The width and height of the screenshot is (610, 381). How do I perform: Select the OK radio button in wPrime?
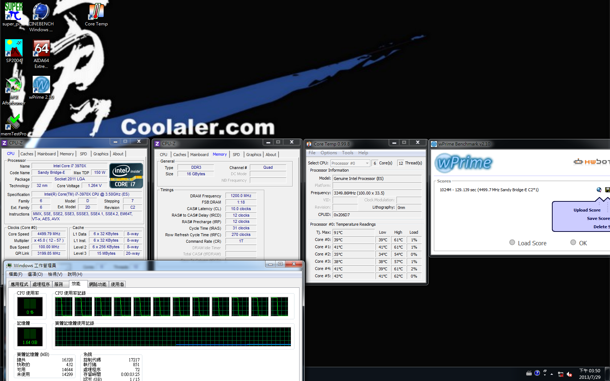(573, 242)
